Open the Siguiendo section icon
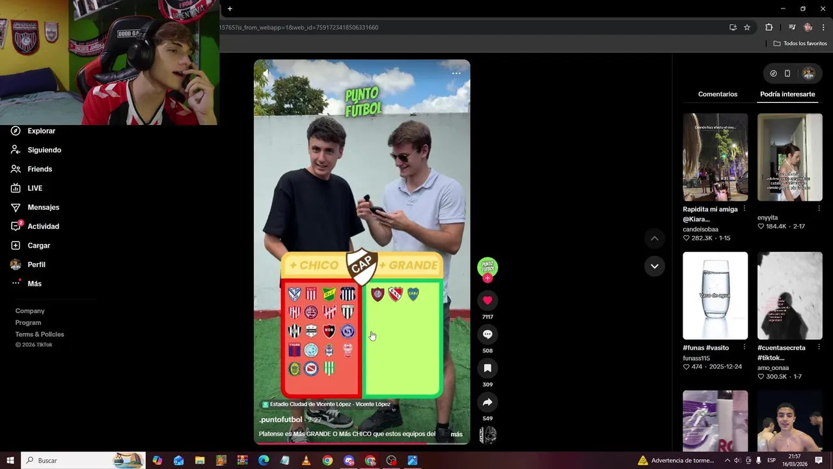Image resolution: width=833 pixels, height=469 pixels. (x=16, y=150)
